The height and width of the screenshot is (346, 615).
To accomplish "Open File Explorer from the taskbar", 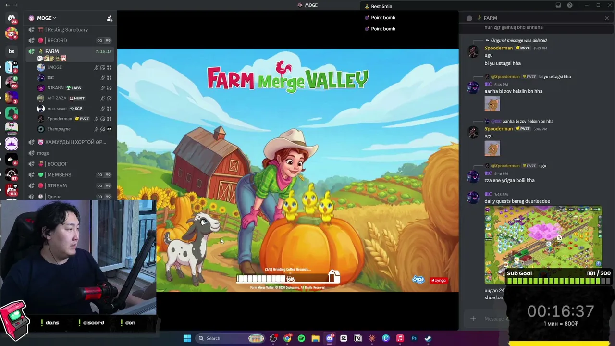I will tap(315, 338).
